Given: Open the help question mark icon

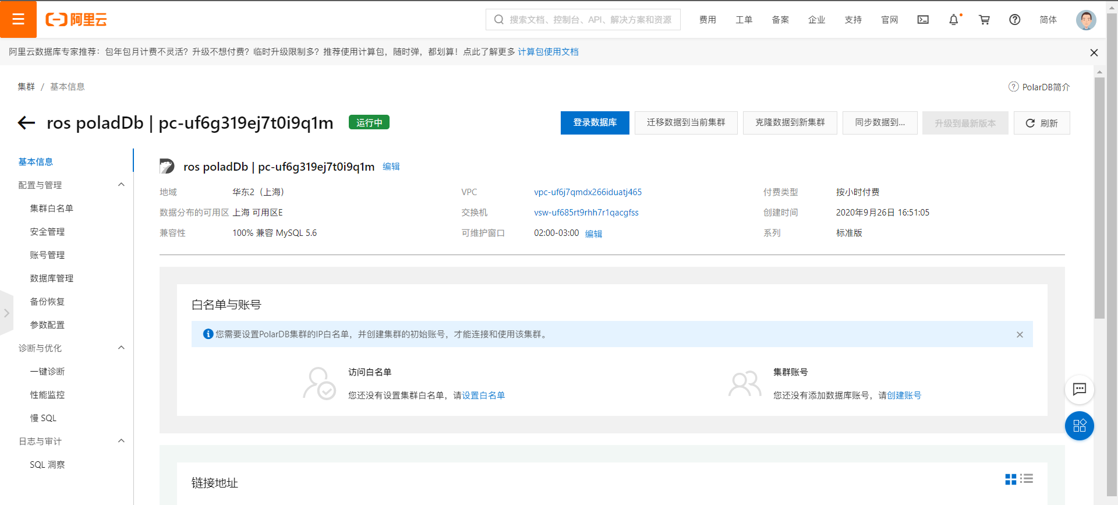Looking at the screenshot, I should coord(1014,20).
